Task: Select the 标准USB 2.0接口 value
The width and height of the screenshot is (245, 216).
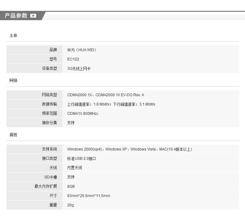Action: tap(82, 159)
